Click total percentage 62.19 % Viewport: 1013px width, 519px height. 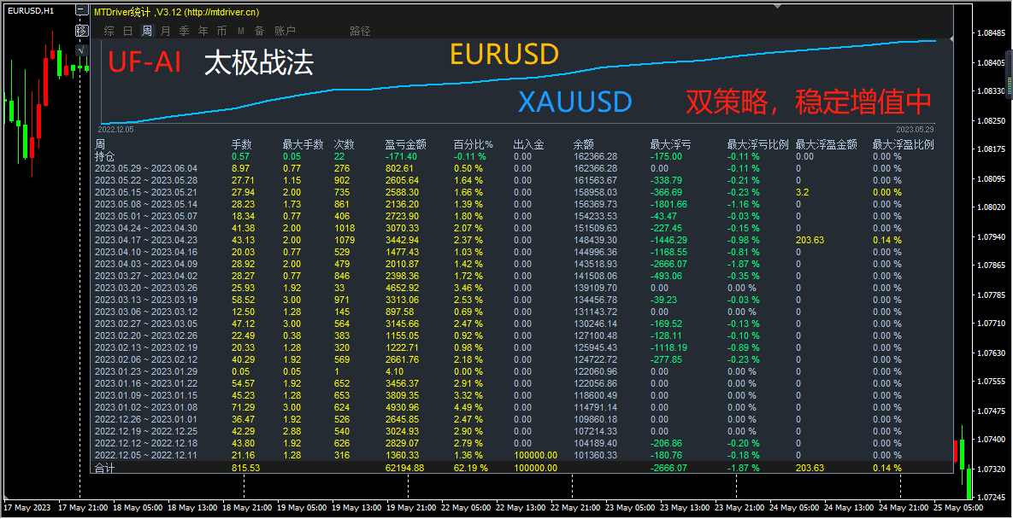pyautogui.click(x=469, y=468)
